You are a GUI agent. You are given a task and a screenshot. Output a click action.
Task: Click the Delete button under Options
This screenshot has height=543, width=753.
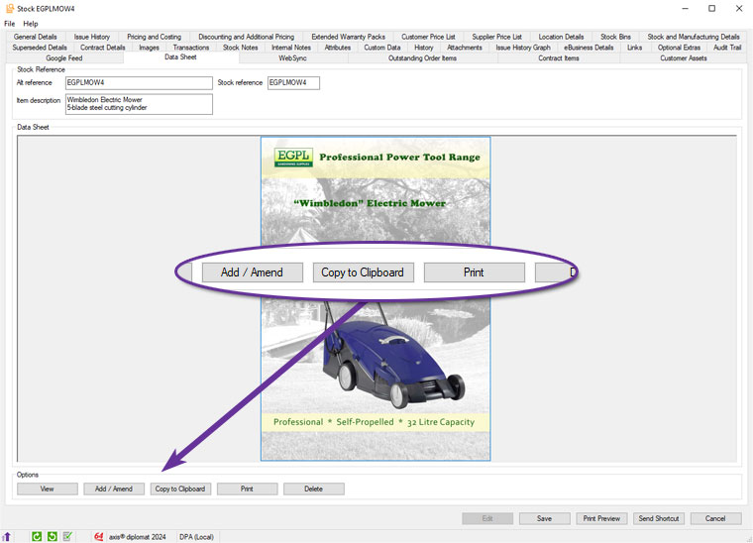click(x=314, y=489)
